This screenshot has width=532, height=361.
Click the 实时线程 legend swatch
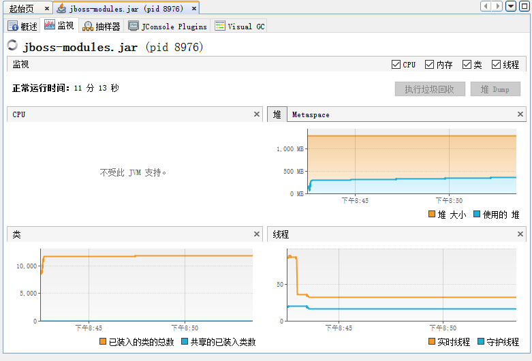432,341
